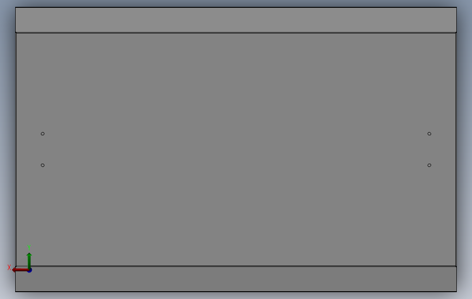Select the top outer edge of the part
The width and height of the screenshot is (472, 299).
(x=236, y=7)
